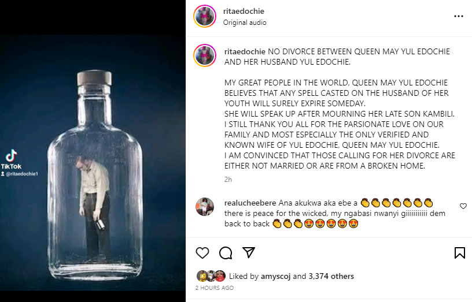Screen dimensions: 472x302
Task: View amyscoj's profile from likes
Action: [275, 276]
